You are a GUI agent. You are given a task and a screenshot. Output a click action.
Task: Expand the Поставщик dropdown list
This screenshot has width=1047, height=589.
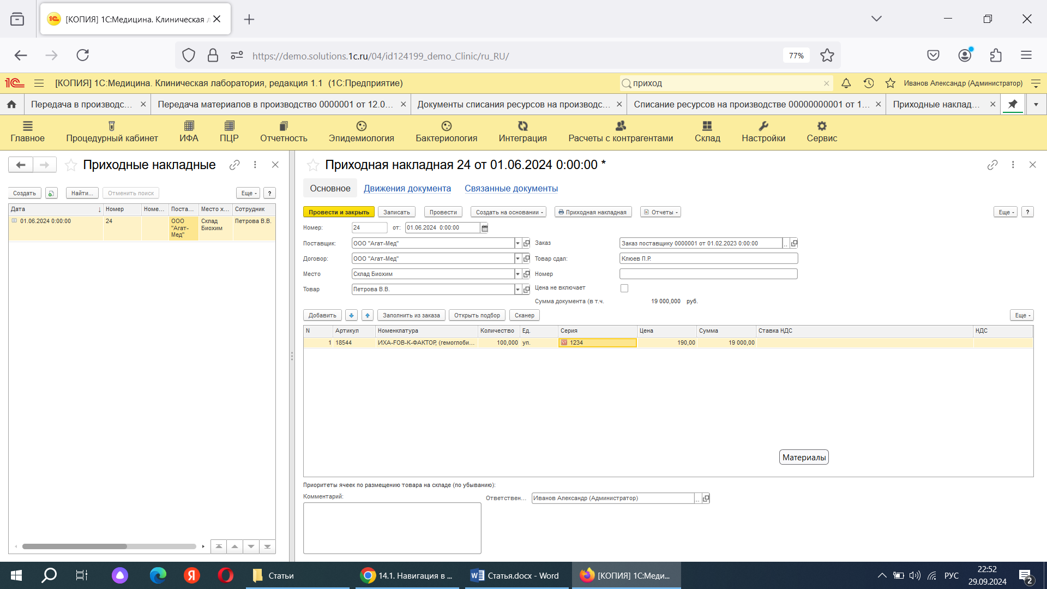518,243
